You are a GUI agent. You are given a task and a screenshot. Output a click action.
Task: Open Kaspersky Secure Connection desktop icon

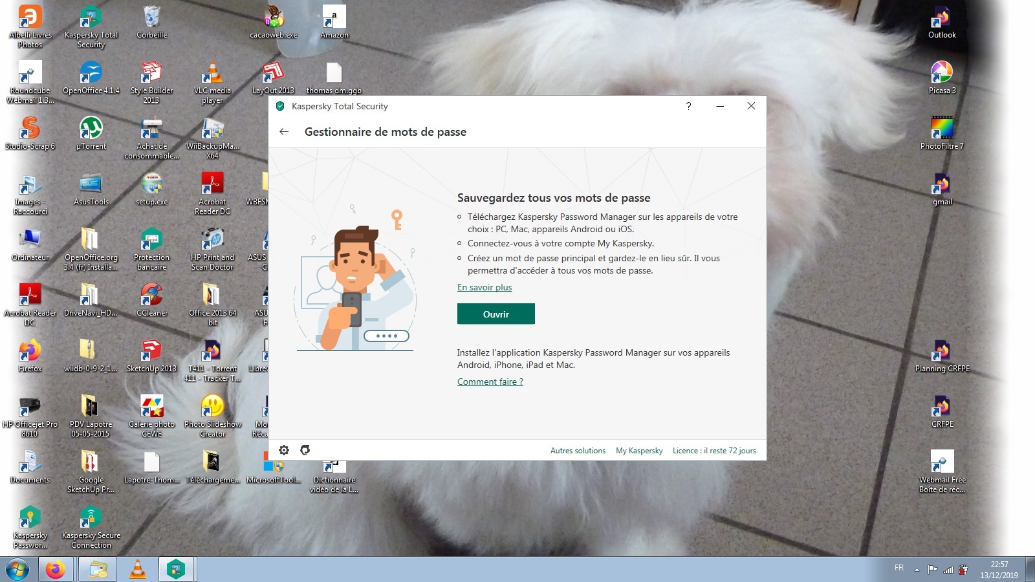pyautogui.click(x=91, y=528)
